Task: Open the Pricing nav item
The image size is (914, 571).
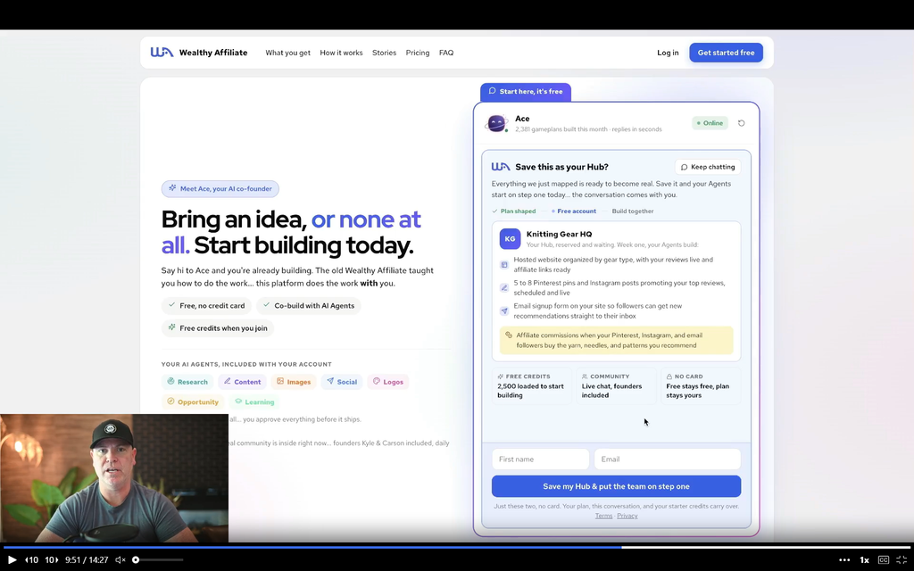Action: click(418, 53)
